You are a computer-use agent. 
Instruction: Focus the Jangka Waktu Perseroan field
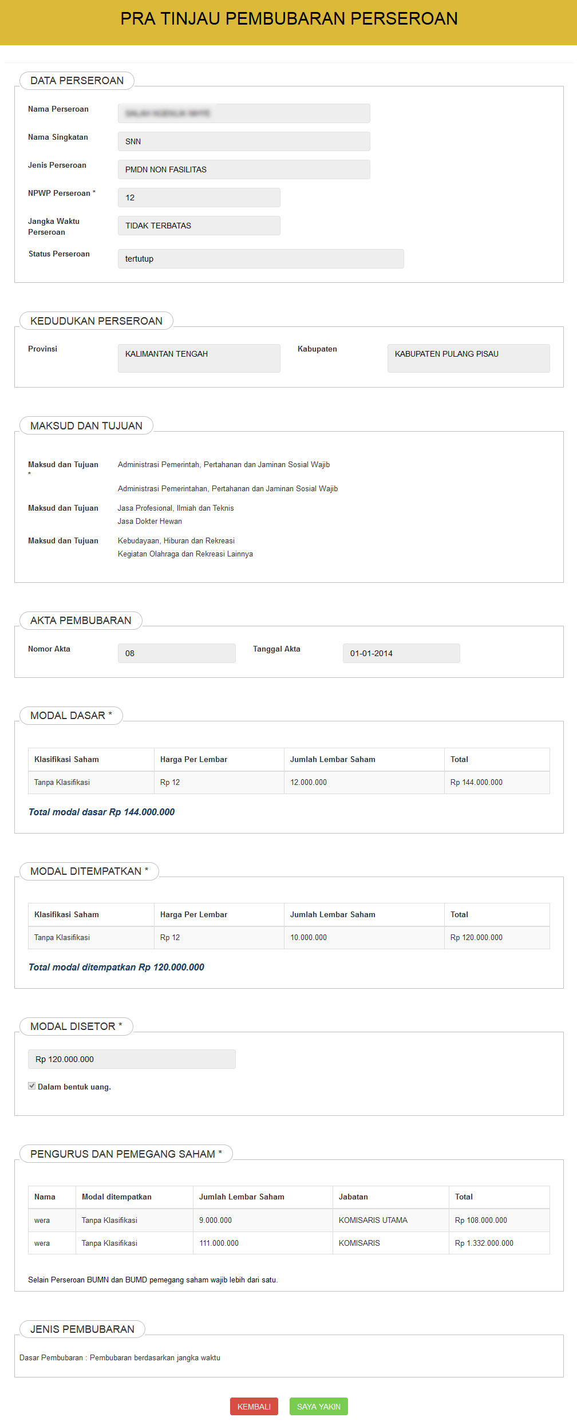point(199,226)
